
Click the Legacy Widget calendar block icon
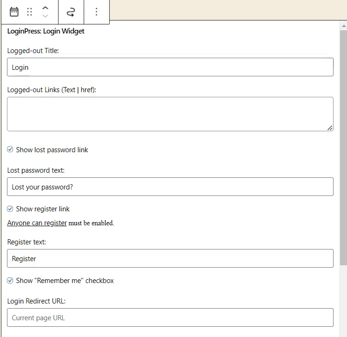pyautogui.click(x=14, y=12)
